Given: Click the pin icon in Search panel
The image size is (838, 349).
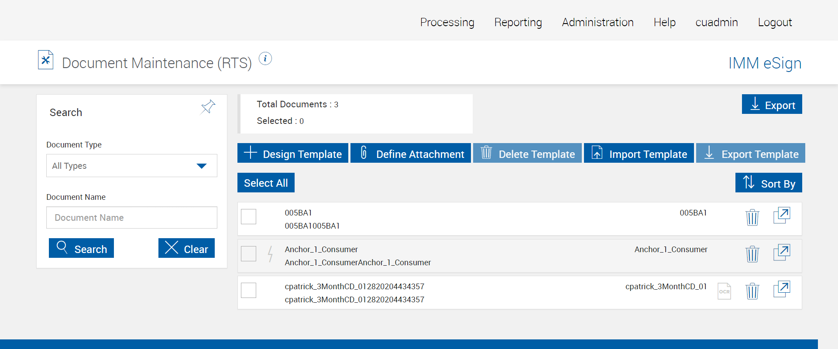Looking at the screenshot, I should point(208,107).
